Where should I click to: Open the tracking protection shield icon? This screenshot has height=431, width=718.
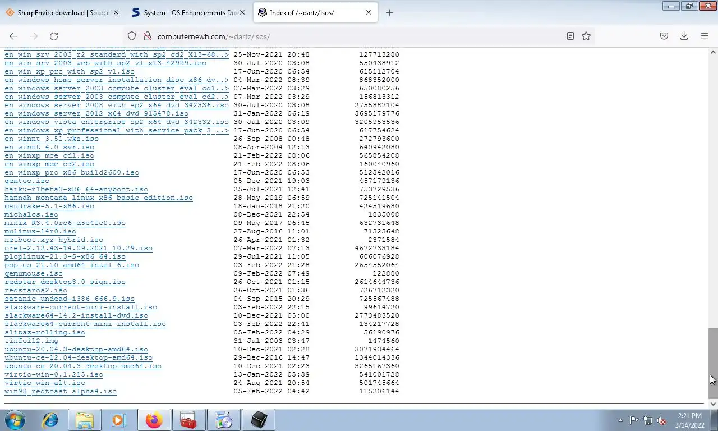(x=132, y=36)
